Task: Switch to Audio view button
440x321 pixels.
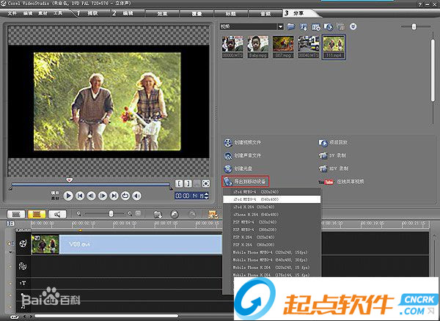Action: (x=57, y=214)
